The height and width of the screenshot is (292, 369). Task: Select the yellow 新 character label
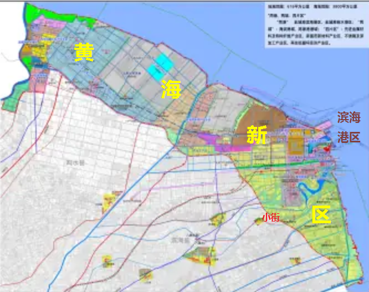[257, 135]
